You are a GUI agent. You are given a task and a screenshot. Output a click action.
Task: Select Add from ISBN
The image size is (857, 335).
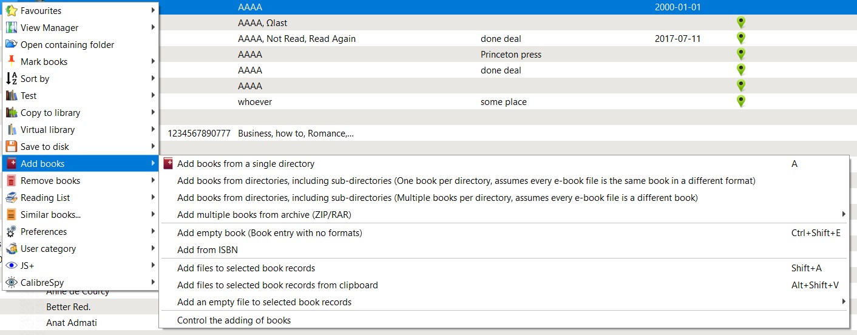tap(207, 249)
